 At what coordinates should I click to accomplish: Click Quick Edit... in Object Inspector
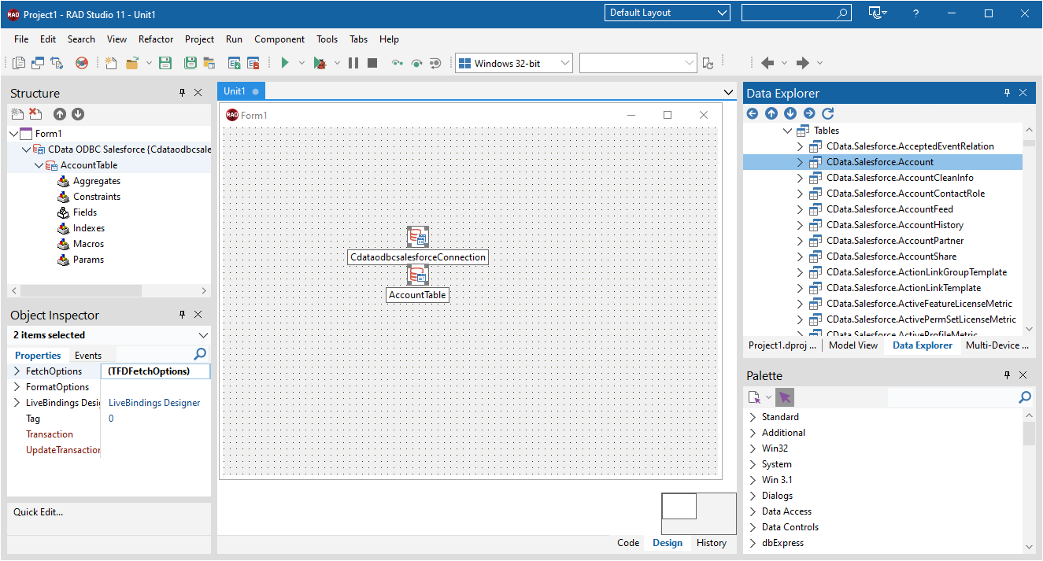click(x=38, y=512)
